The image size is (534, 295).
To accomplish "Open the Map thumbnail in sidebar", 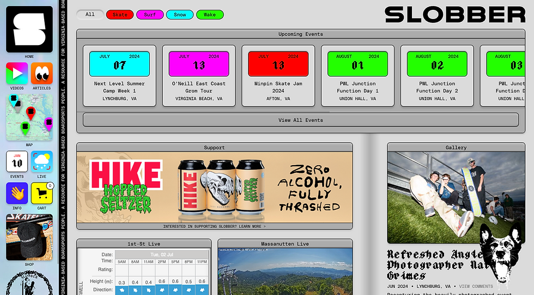I will [29, 117].
